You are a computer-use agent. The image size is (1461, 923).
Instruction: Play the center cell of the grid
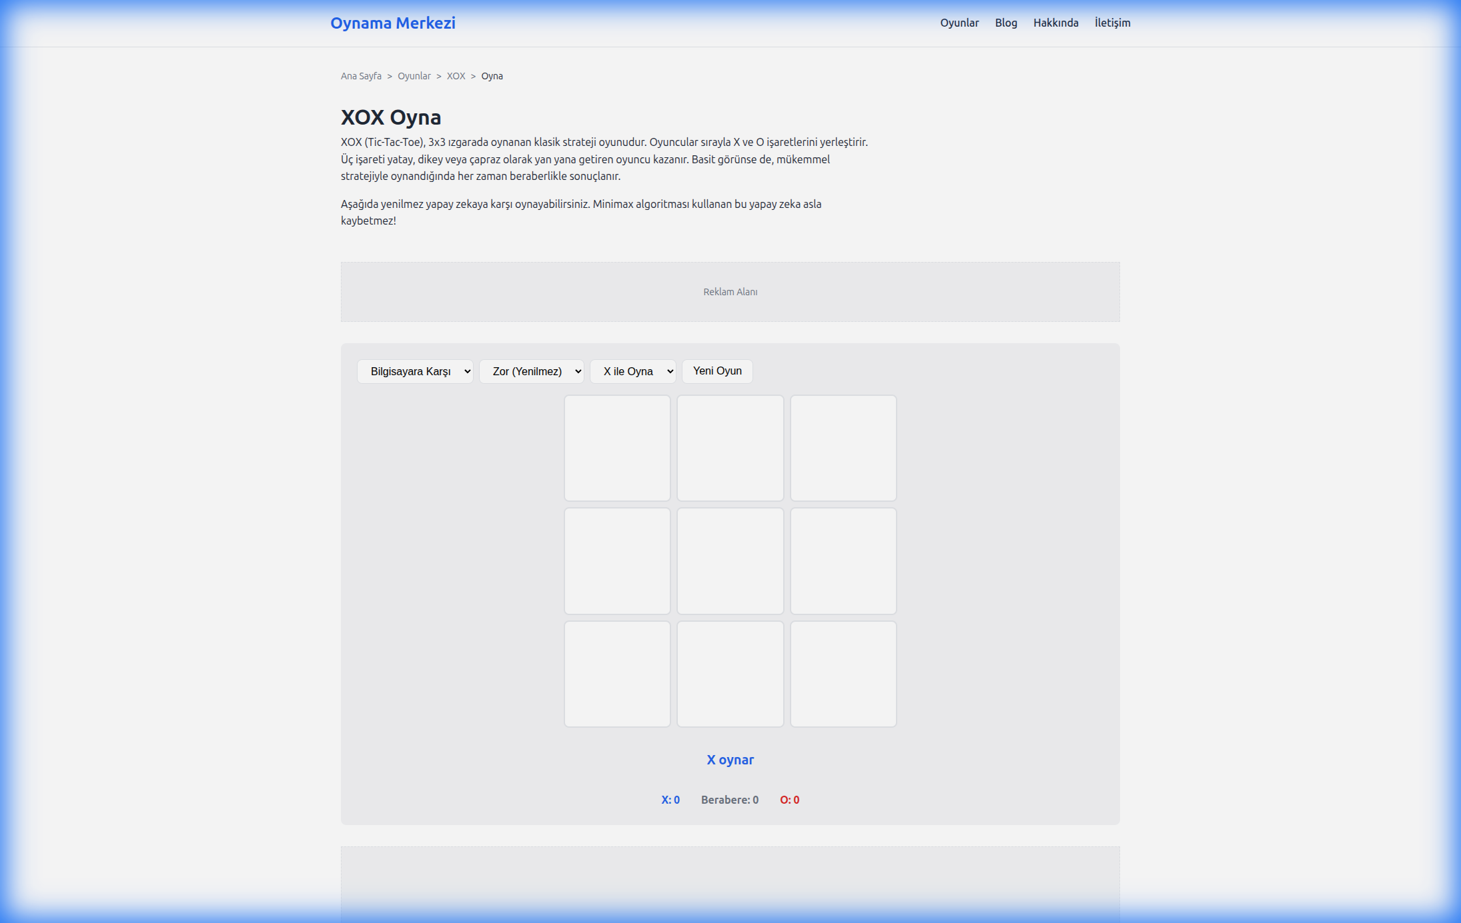point(730,561)
